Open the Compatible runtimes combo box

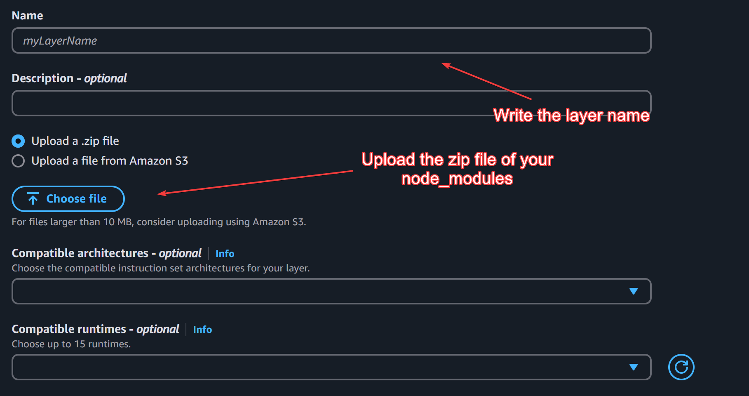click(x=322, y=367)
